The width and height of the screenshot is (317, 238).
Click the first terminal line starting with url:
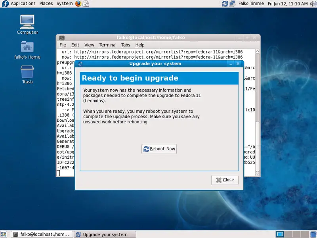[x=152, y=52]
